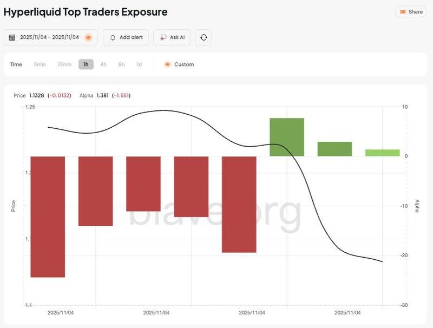Open the date range 2025/11/04 picker
This screenshot has height=328, width=433.
click(x=49, y=37)
